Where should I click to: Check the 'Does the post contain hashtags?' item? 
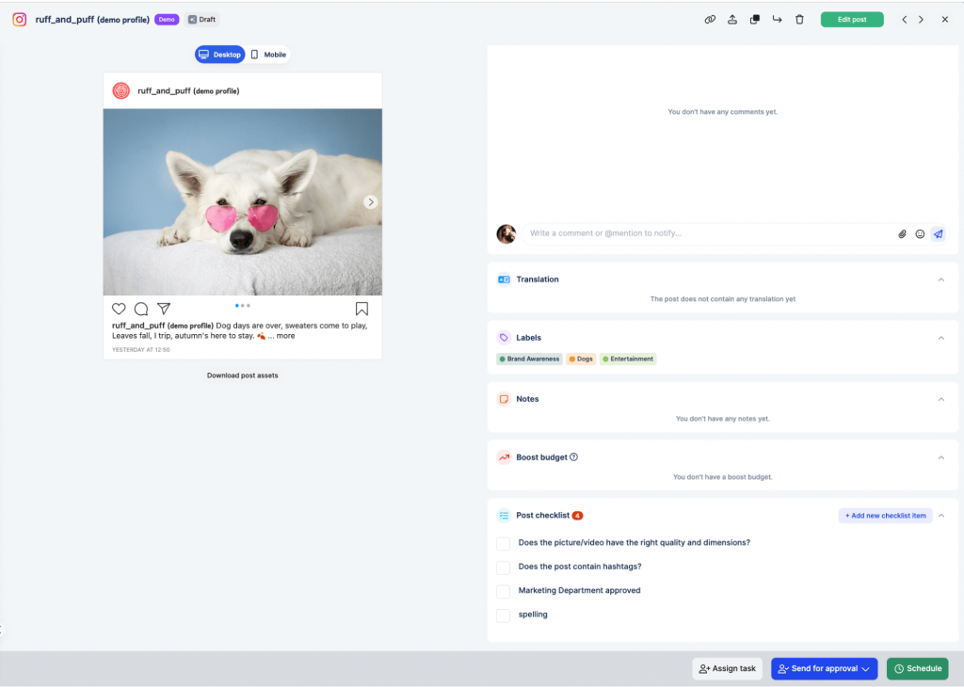coord(503,567)
